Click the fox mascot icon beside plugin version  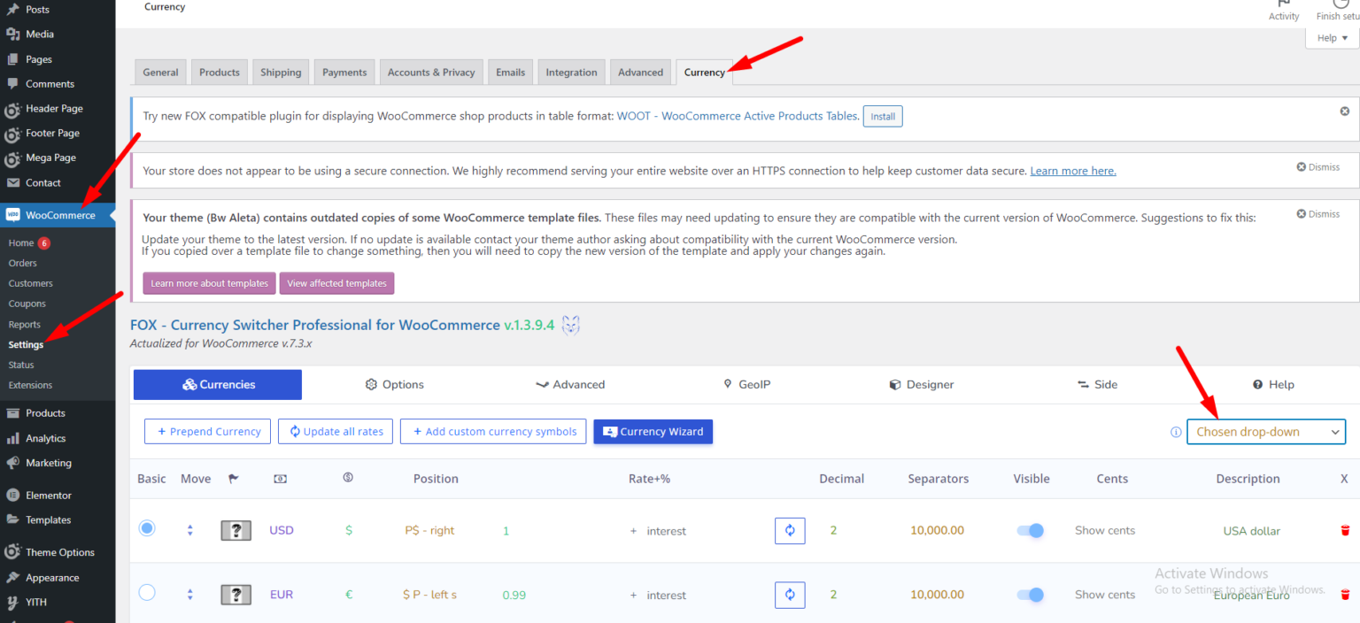click(x=570, y=325)
